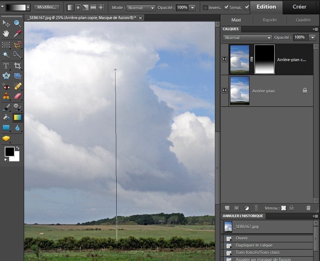Expand the gradient preset picker arrow
The image size is (320, 261).
point(28,7)
